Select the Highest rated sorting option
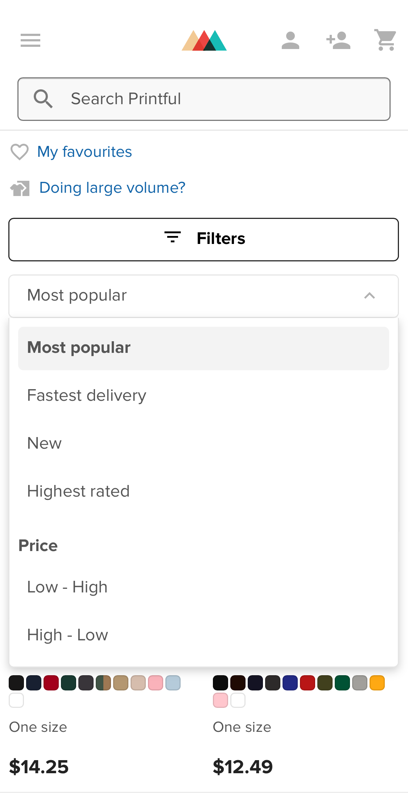Image resolution: width=408 pixels, height=795 pixels. pos(78,492)
